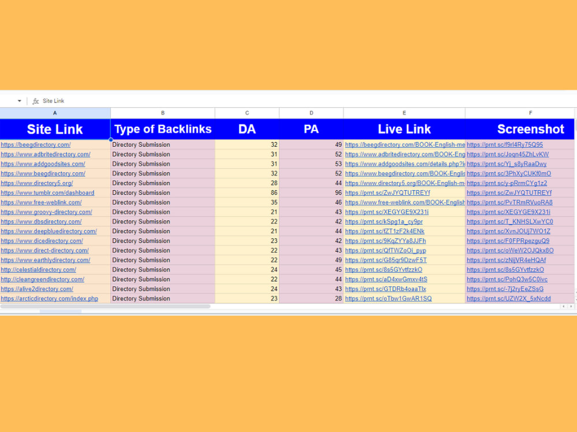Open the direct-directory.com site link
The width and height of the screenshot is (577, 432).
(x=45, y=251)
